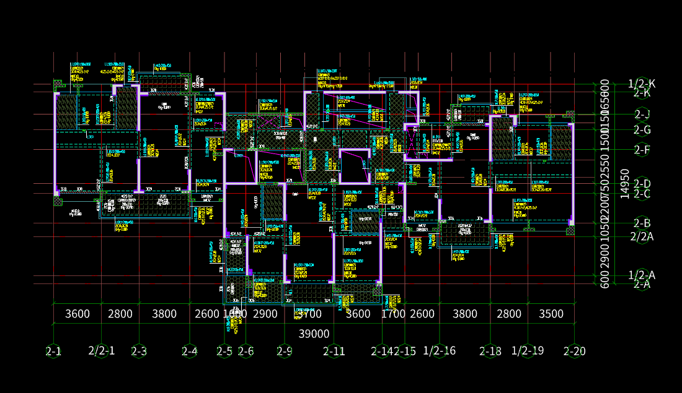Pick the 2-4 grid axis bubble
The width and height of the screenshot is (682, 393).
tap(190, 351)
